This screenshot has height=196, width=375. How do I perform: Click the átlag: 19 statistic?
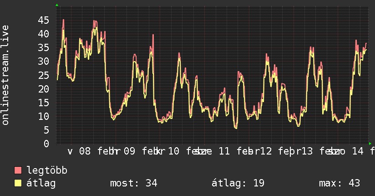click(x=238, y=183)
